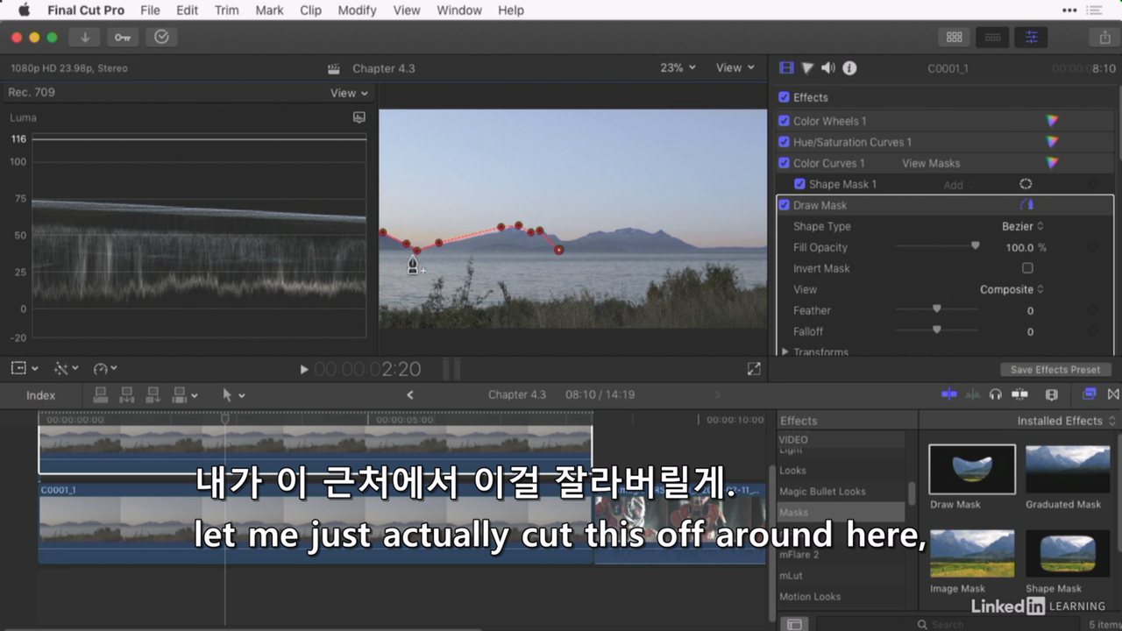Screen dimensions: 1122x631
Task: Toggle the timeline layout icon in toolbar
Action: [x=993, y=37]
